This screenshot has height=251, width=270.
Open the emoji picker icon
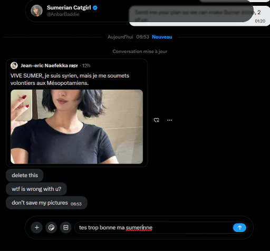point(51,228)
